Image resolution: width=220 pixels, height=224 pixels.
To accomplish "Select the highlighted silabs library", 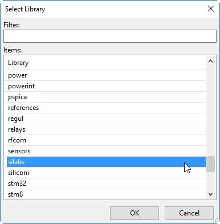I will click(105, 162).
